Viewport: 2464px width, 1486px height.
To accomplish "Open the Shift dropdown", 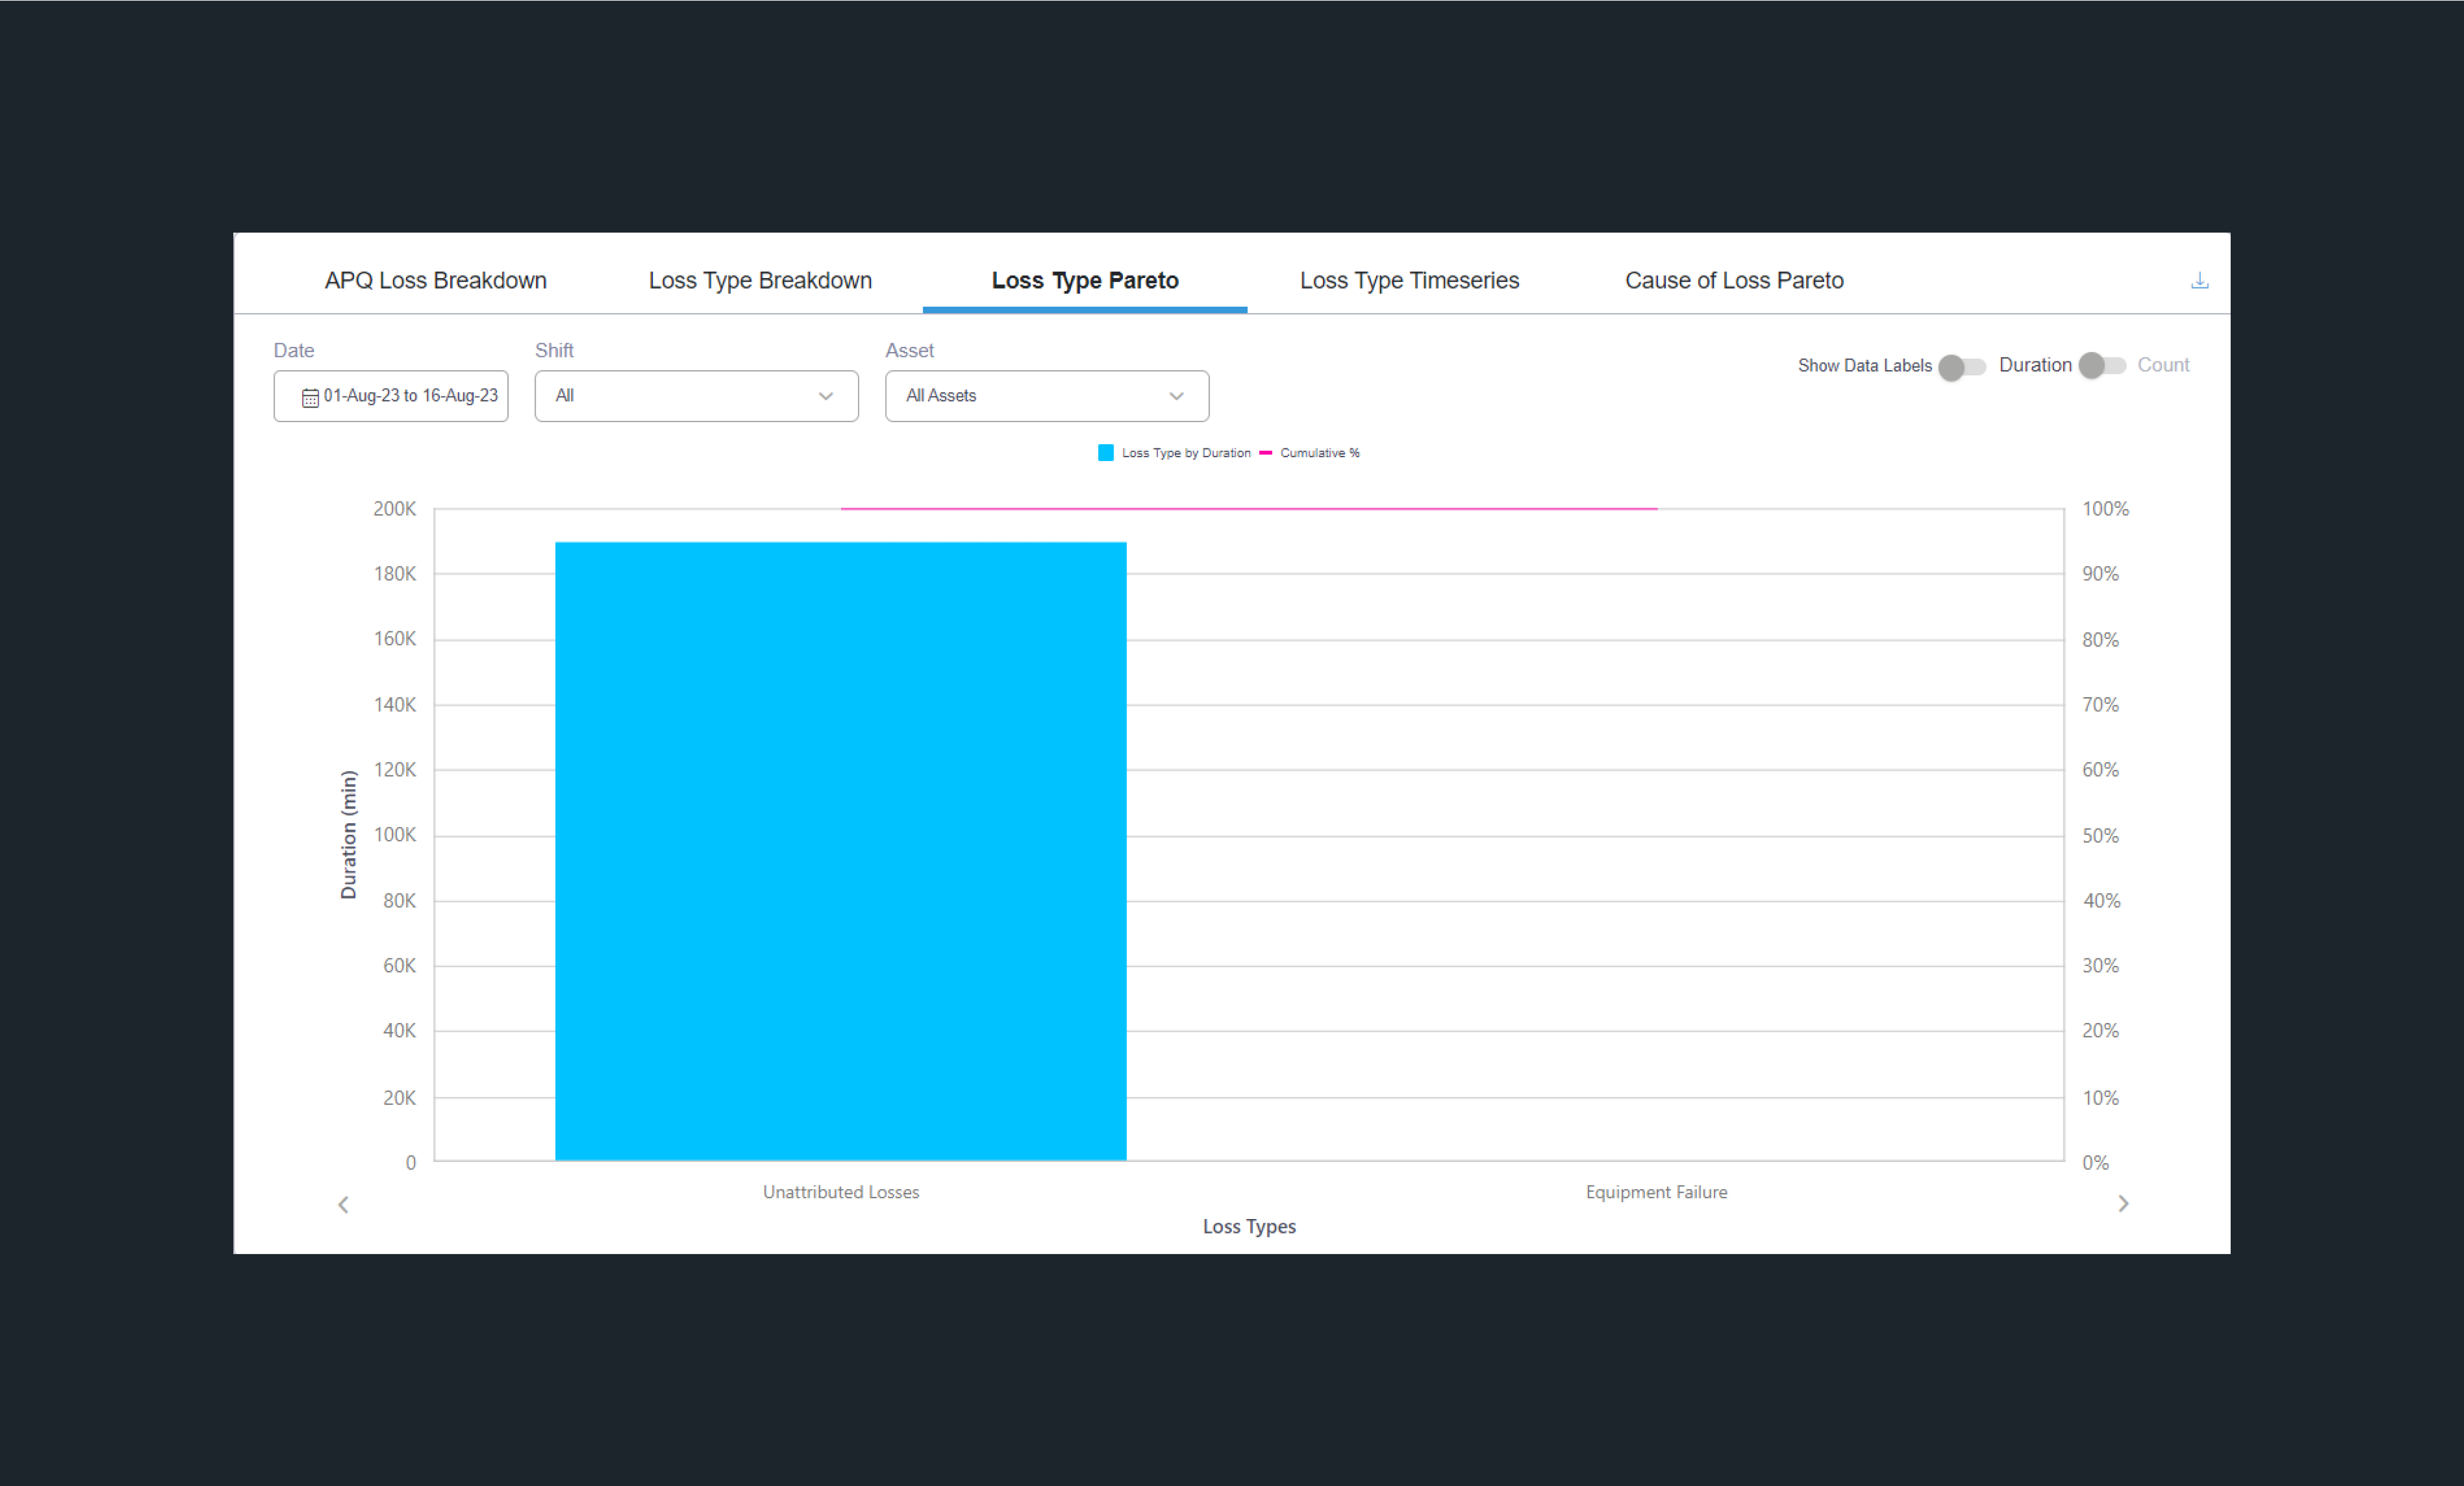I will click(696, 396).
